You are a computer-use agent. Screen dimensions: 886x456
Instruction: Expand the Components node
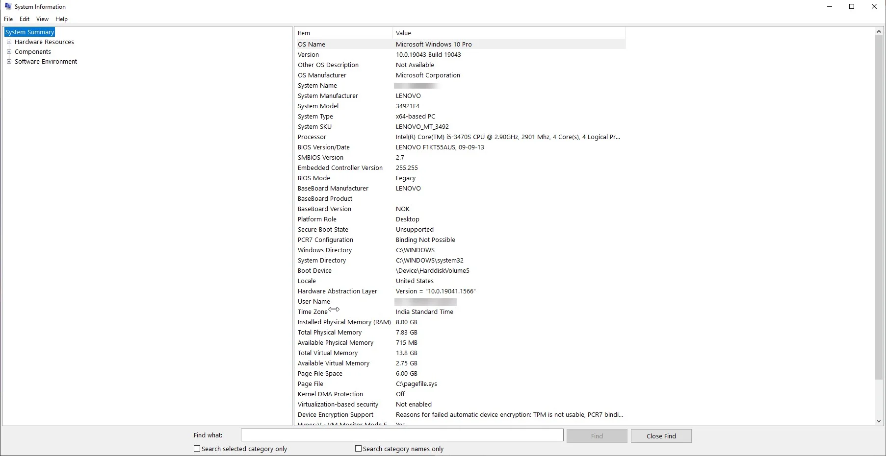(9, 51)
